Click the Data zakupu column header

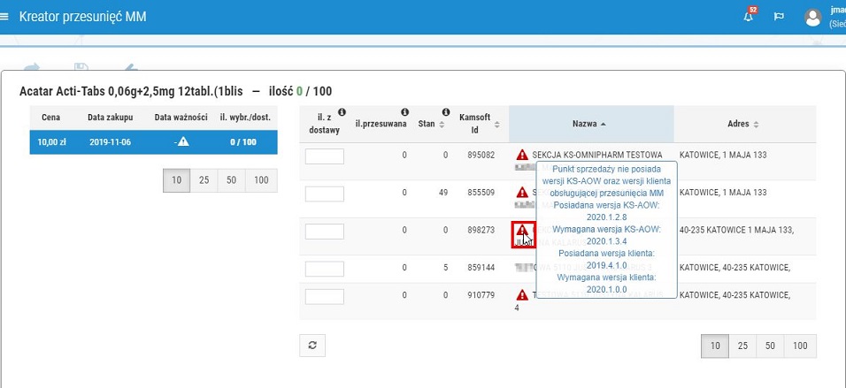click(110, 117)
